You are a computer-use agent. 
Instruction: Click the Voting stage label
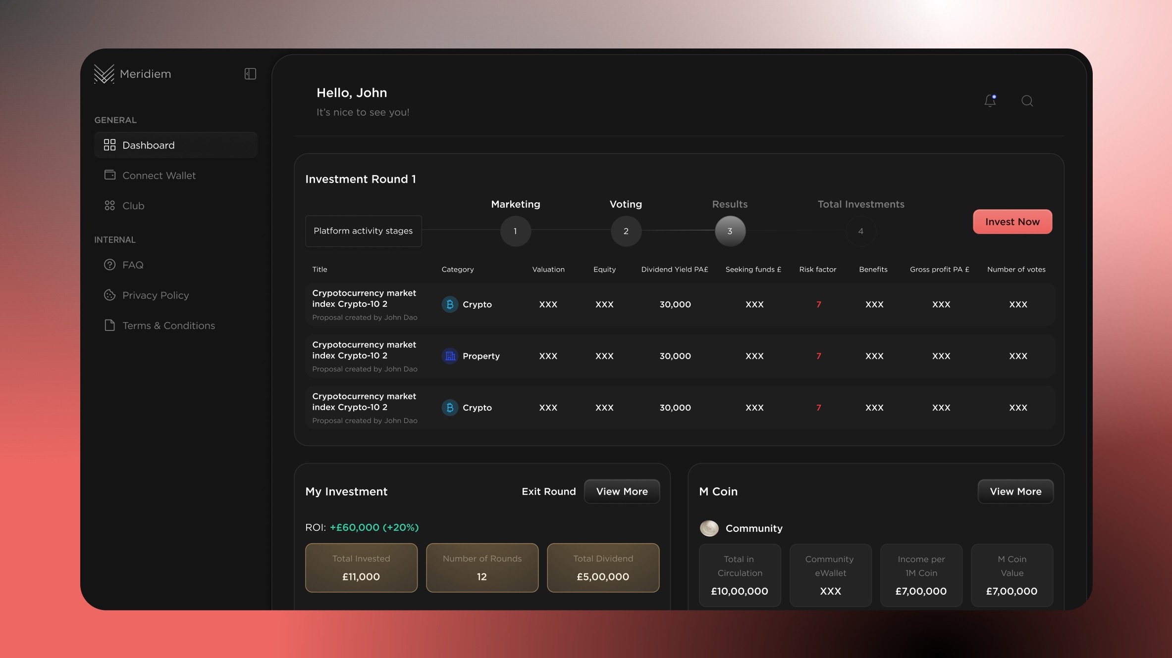626,204
